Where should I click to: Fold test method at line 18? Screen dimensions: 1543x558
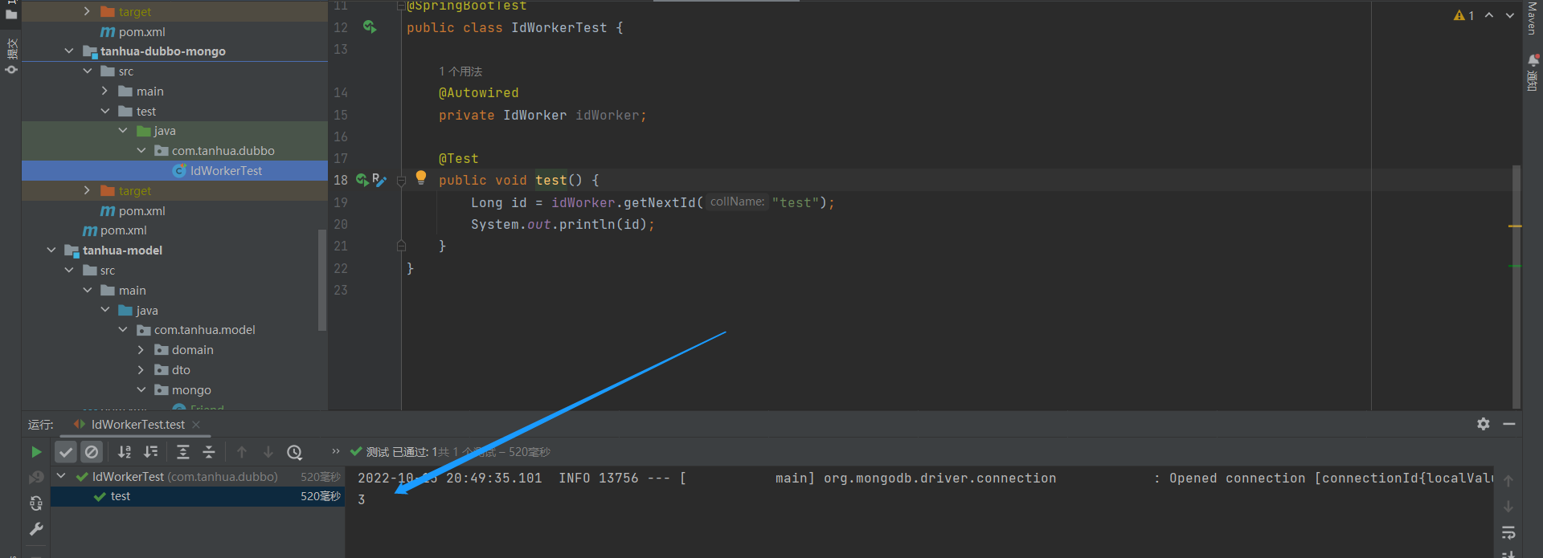coord(401,181)
